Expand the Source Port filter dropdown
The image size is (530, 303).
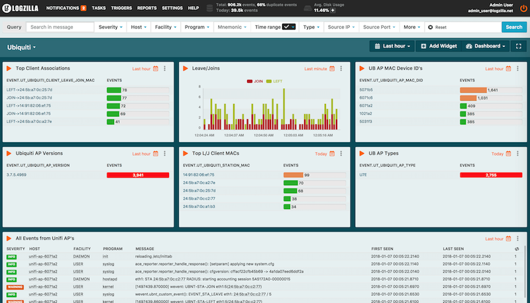point(379,27)
